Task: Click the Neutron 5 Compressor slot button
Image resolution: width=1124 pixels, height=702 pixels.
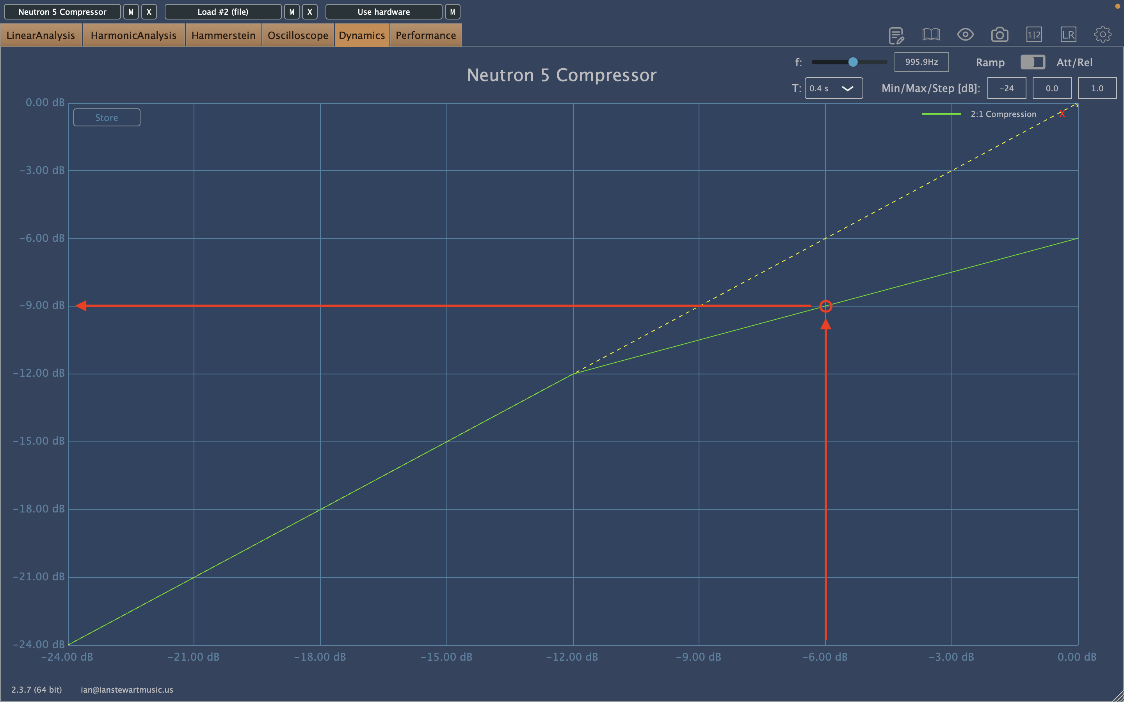Action: tap(62, 12)
